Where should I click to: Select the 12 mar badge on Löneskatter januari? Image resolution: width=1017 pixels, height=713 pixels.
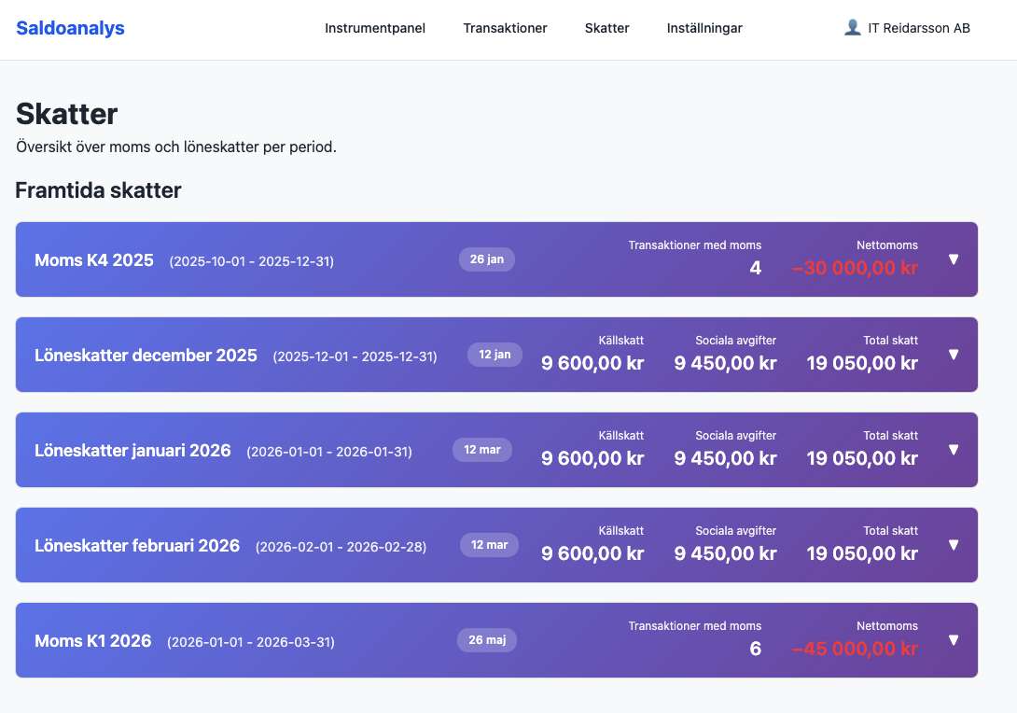(x=482, y=449)
